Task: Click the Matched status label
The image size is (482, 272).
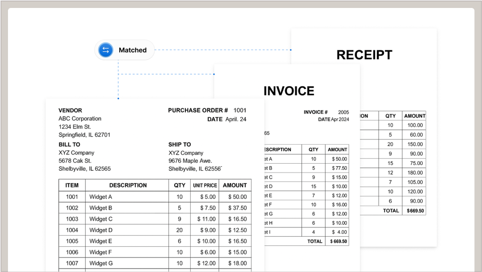Action: (132, 50)
